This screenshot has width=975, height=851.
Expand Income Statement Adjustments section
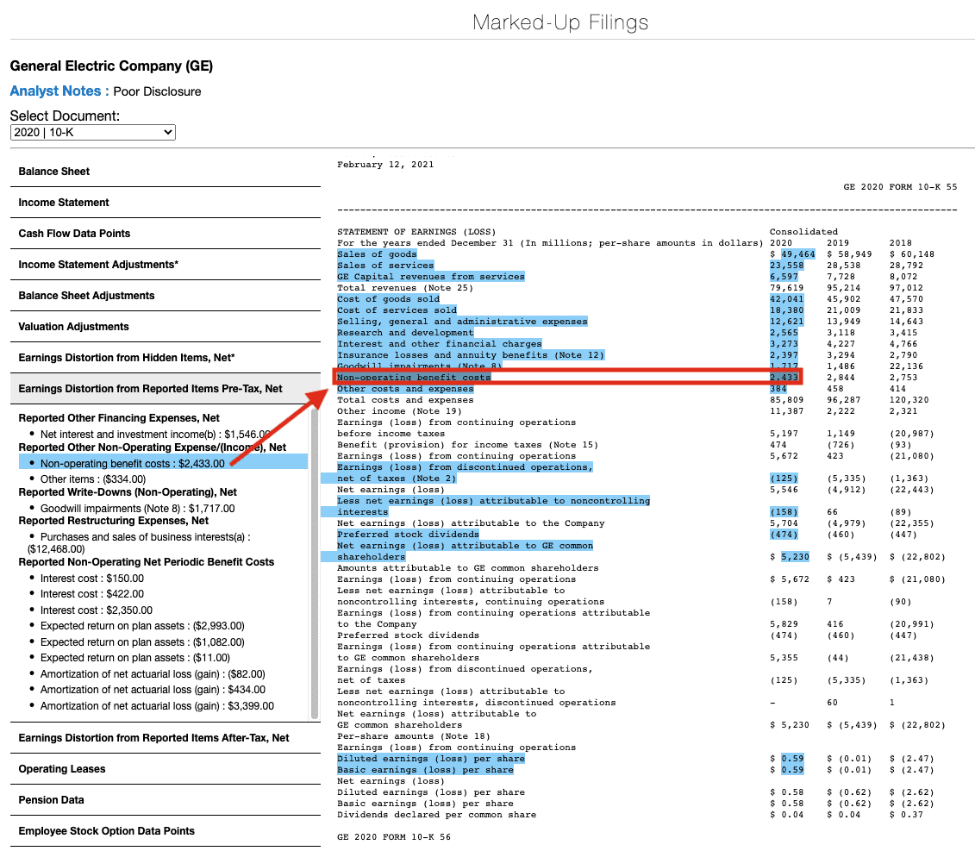pyautogui.click(x=166, y=265)
